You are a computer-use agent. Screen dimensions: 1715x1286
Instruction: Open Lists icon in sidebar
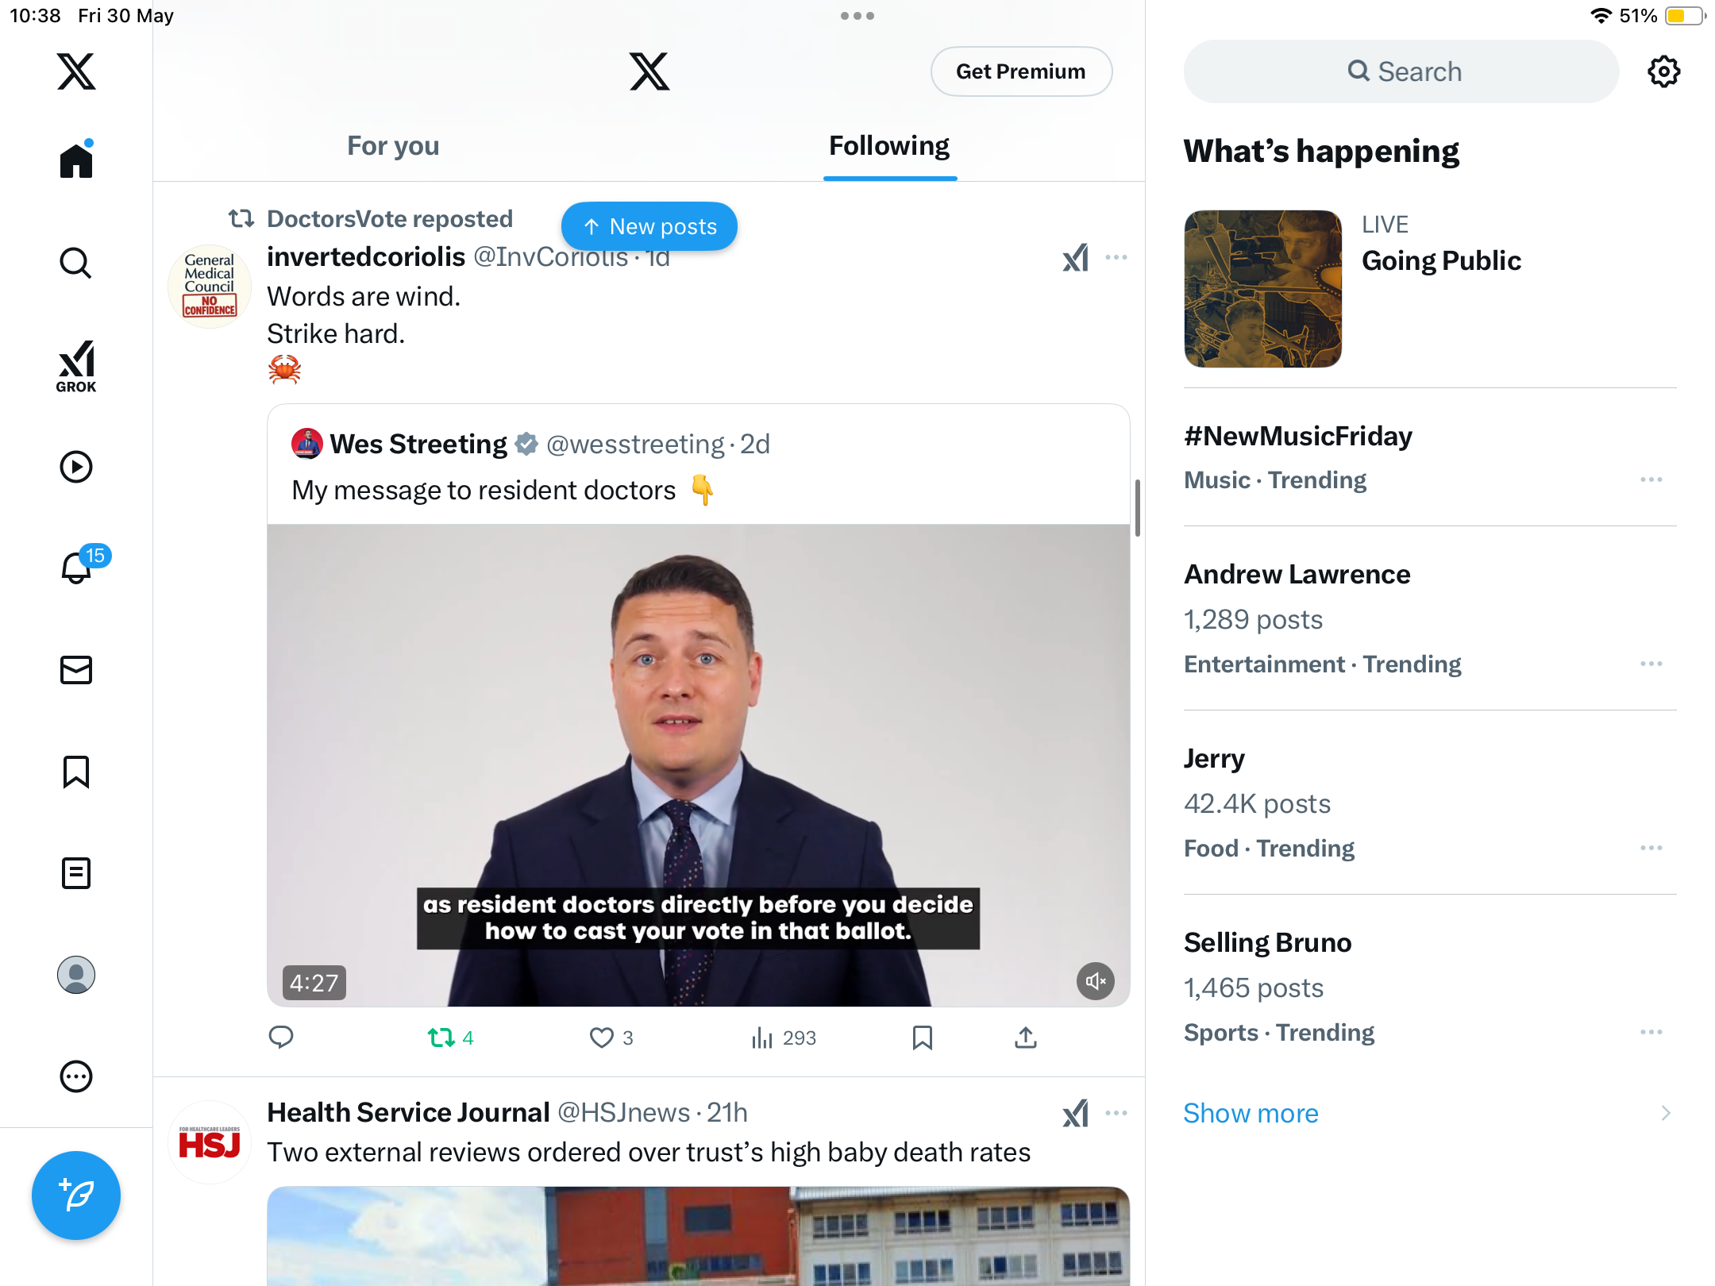pos(76,873)
